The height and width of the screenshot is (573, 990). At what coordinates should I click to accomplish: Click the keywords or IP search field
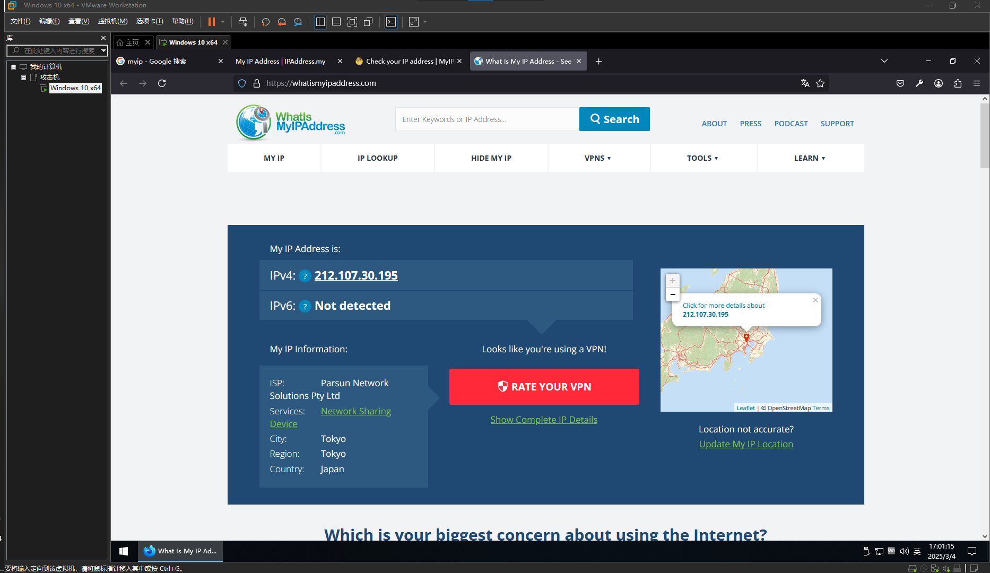click(x=487, y=119)
